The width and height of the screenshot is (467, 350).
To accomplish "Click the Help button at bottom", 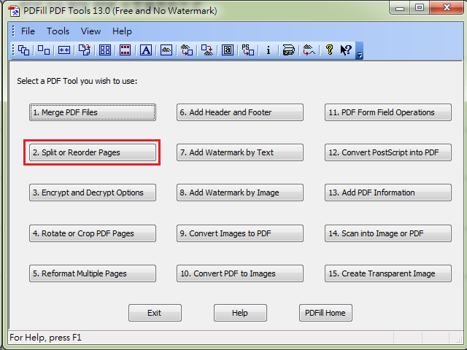I will [240, 313].
